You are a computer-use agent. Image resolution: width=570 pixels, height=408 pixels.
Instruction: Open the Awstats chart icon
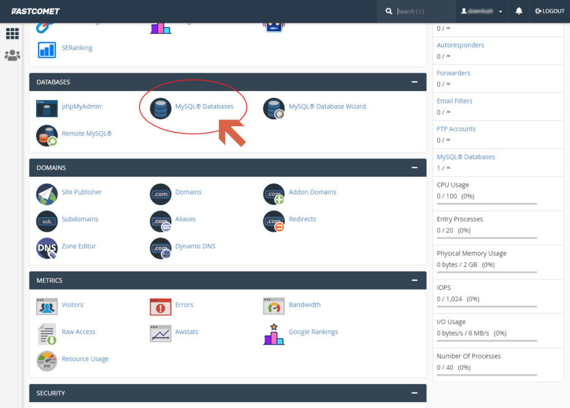coord(160,334)
